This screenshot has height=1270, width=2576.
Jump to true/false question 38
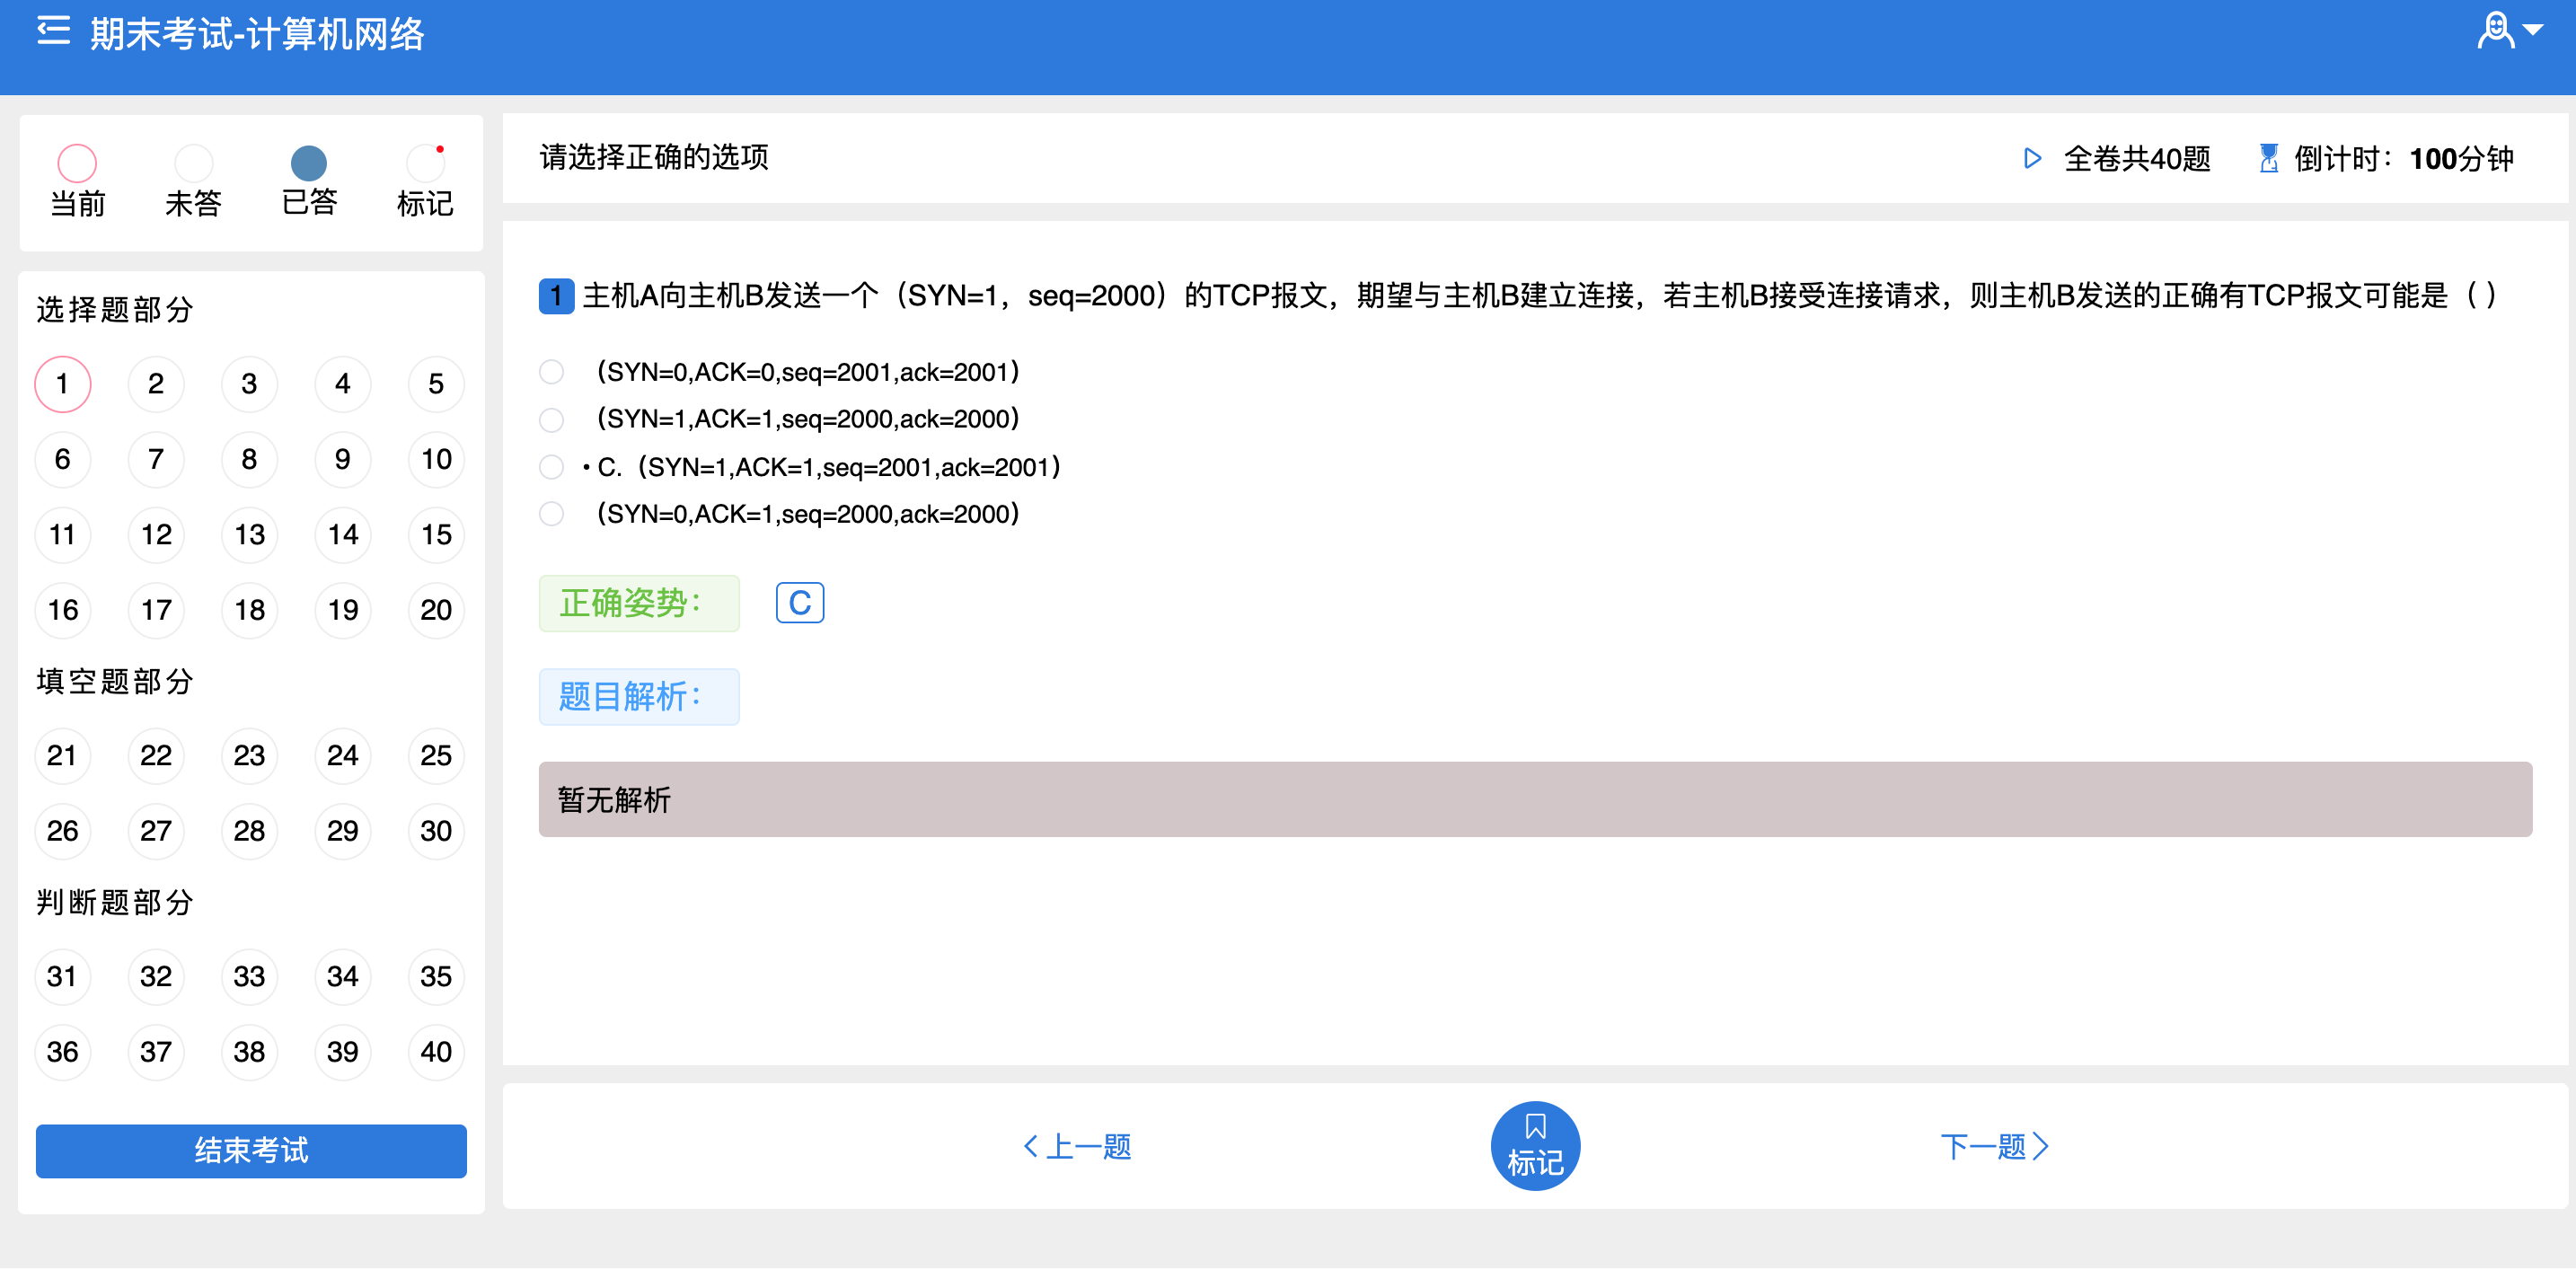pos(249,1053)
